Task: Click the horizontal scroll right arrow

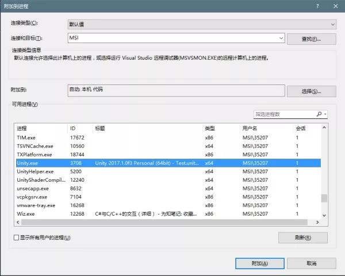Action: pyautogui.click(x=317, y=223)
